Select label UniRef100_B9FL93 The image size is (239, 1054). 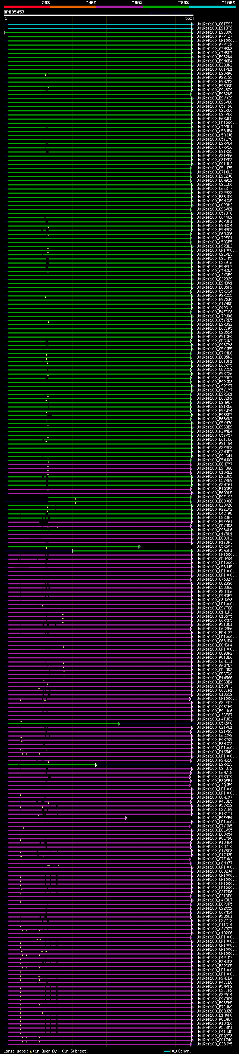point(214,497)
